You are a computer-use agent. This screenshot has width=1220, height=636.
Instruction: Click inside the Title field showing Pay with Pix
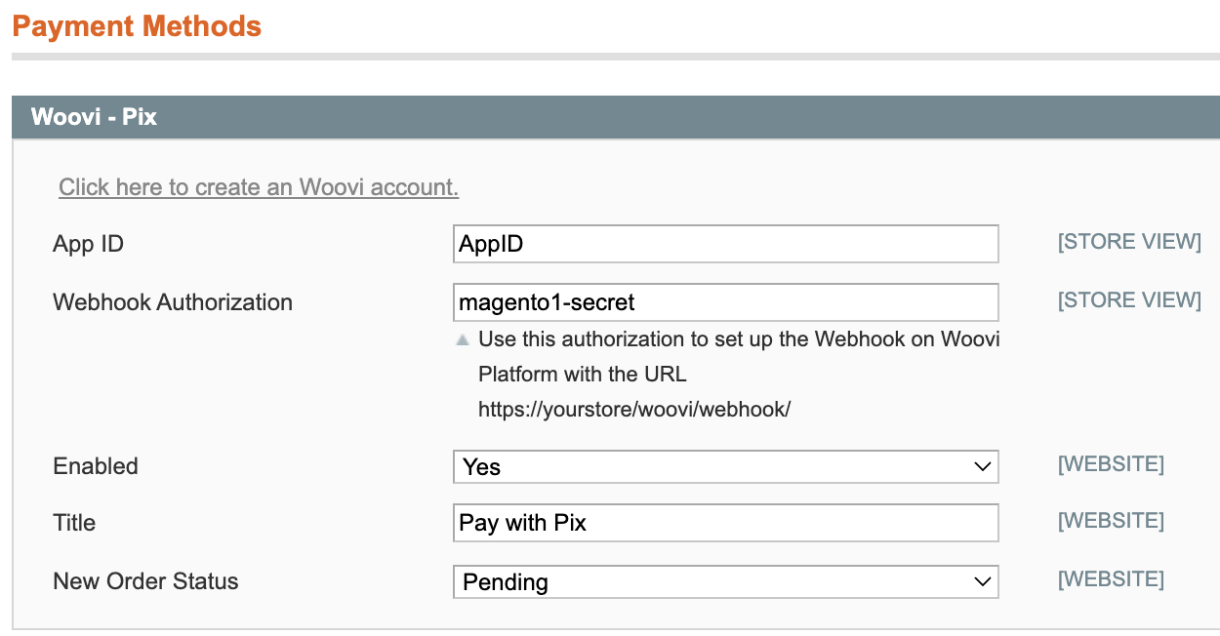point(725,523)
